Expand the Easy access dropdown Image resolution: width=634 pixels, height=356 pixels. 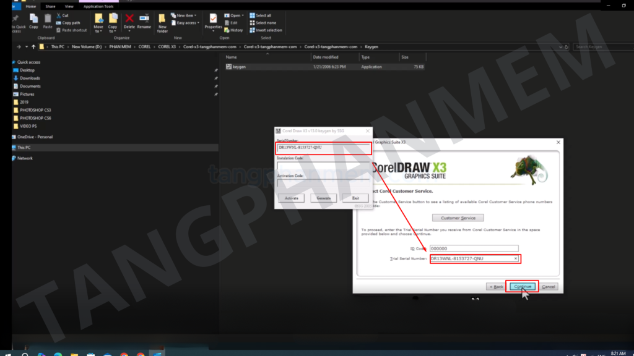(x=186, y=23)
